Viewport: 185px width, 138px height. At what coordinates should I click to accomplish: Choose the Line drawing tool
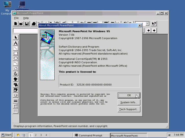(16, 48)
